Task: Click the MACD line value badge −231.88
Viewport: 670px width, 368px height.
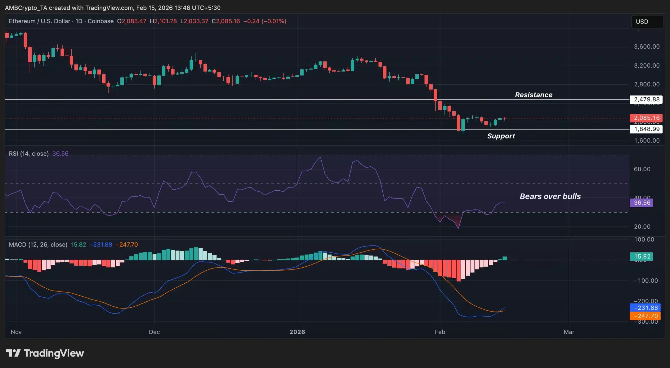Action: (x=646, y=308)
